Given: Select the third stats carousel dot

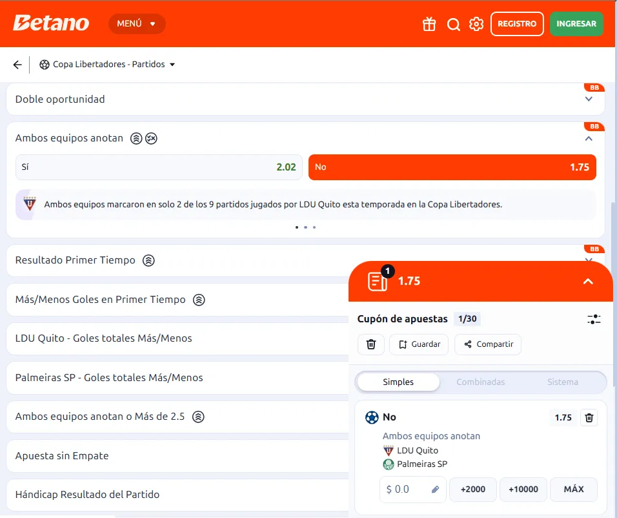Looking at the screenshot, I should (x=314, y=227).
